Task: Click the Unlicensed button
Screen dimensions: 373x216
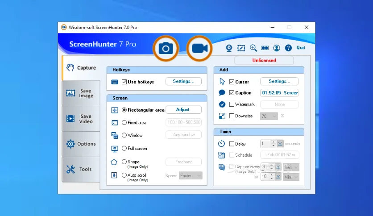Action: [x=264, y=60]
